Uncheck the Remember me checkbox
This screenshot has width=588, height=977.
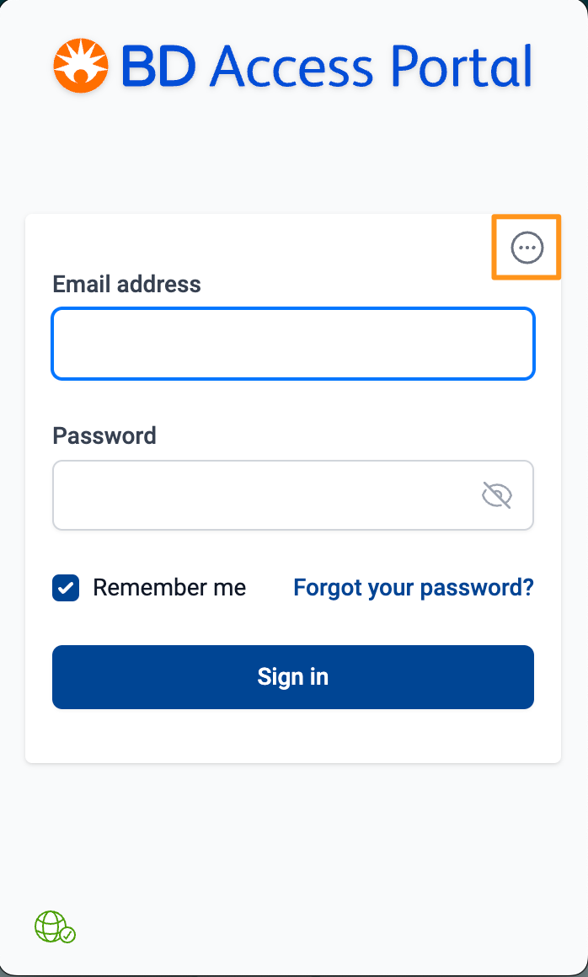tap(66, 588)
